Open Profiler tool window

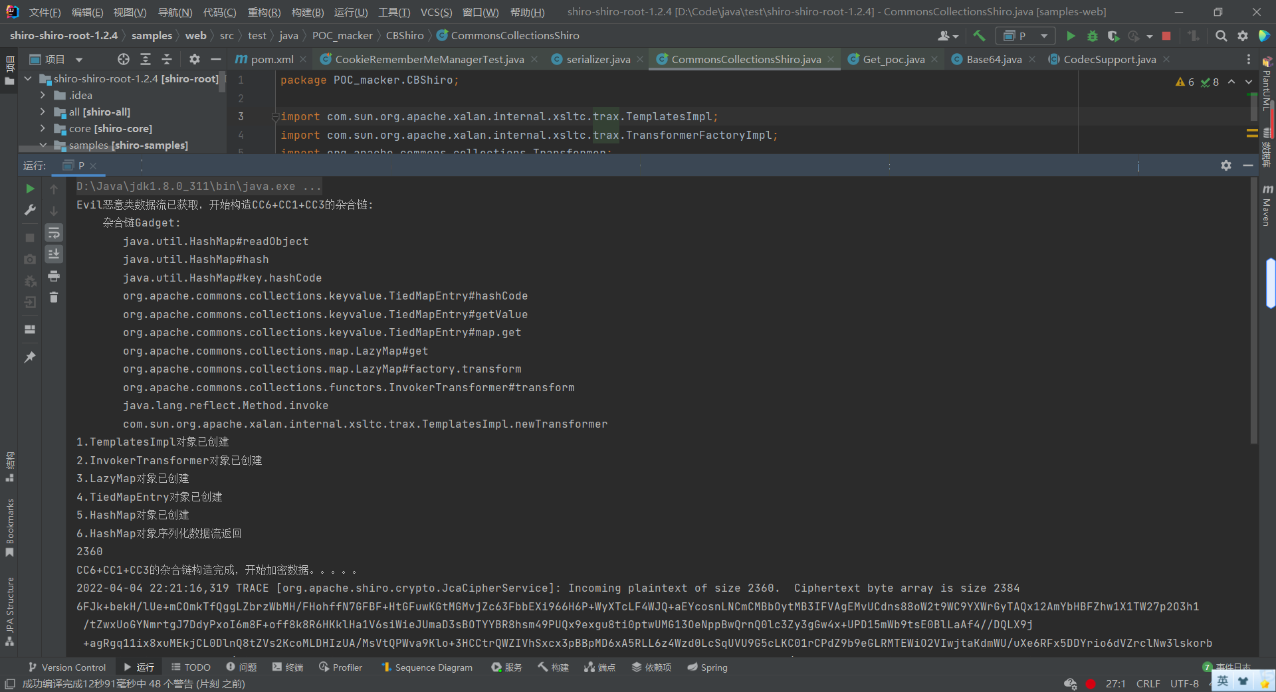click(x=340, y=667)
